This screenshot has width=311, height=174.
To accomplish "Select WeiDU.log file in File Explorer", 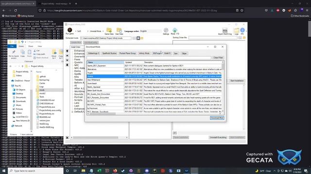I will (44, 124).
